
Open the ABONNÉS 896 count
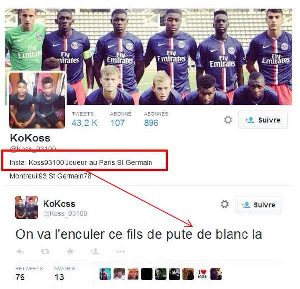[156, 119]
